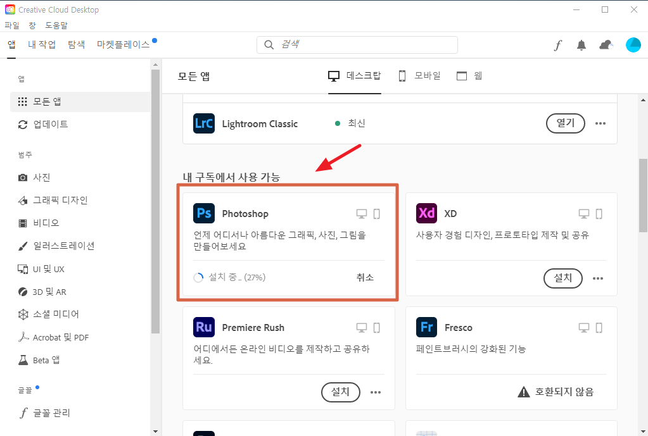
Task: Open the 소셜 미디어 category
Action: 48,315
